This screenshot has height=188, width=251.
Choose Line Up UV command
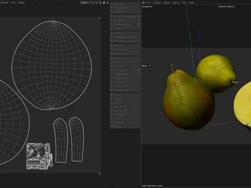125,66
